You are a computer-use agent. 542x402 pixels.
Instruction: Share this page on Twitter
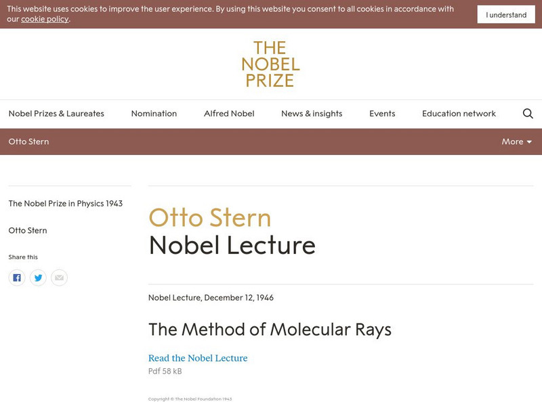(38, 277)
